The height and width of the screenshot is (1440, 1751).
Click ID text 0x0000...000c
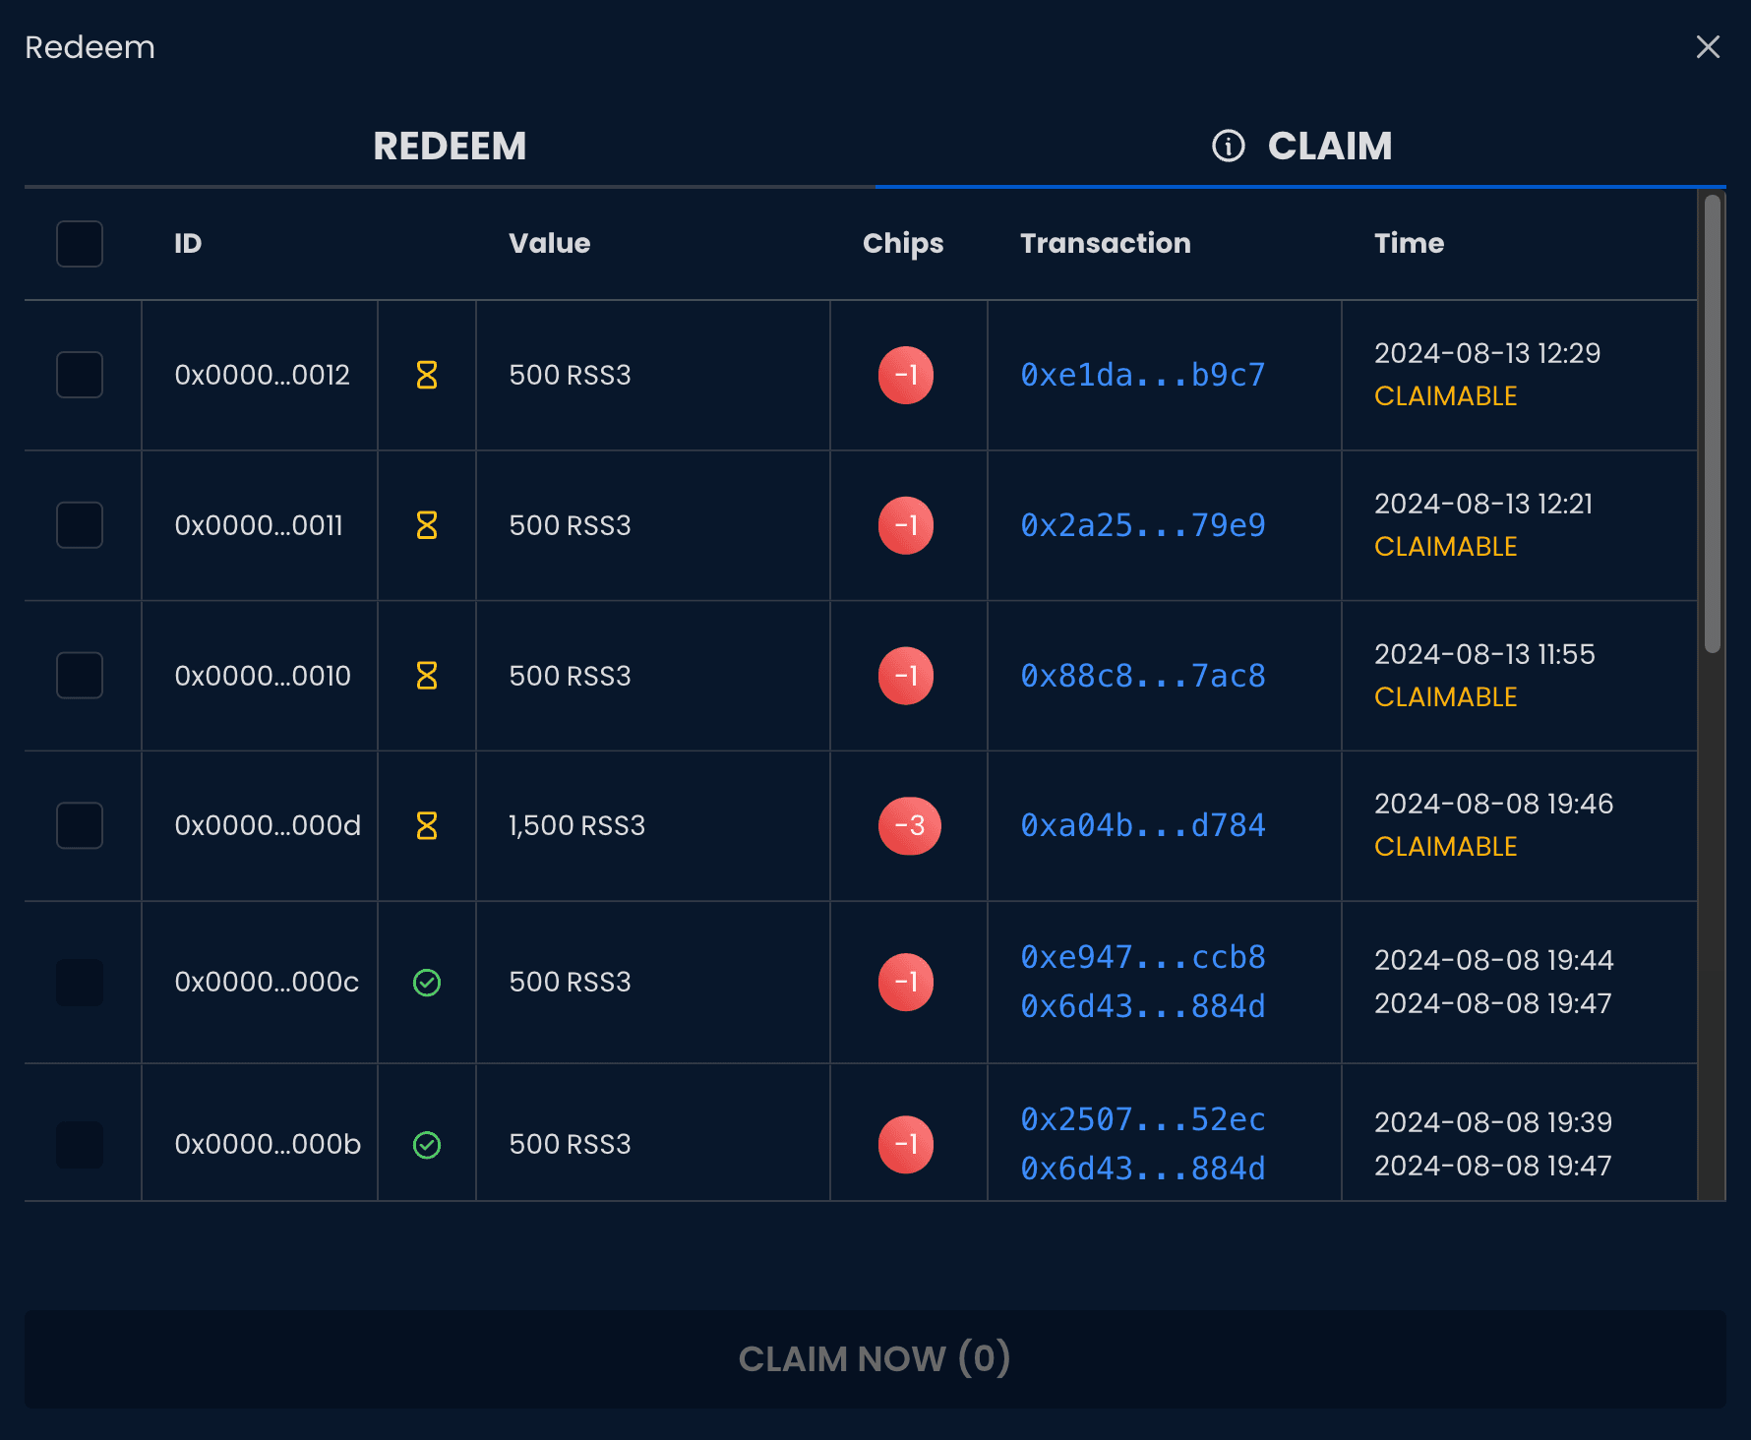click(267, 982)
